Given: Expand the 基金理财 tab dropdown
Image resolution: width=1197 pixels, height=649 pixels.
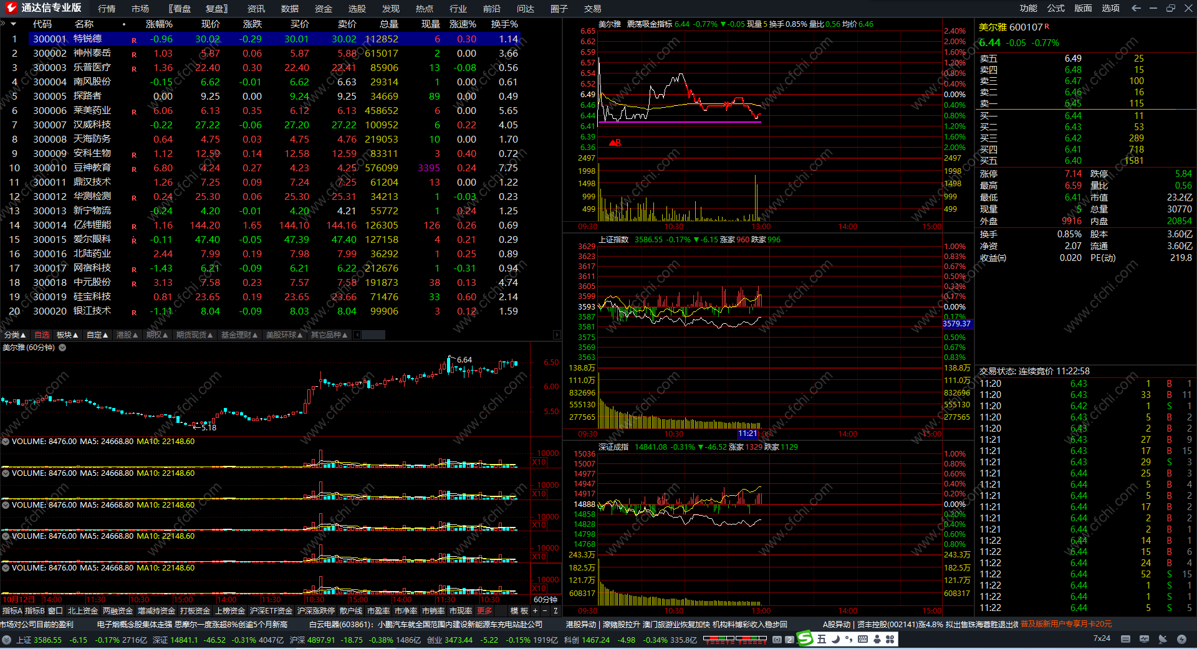Looking at the screenshot, I should (x=239, y=335).
